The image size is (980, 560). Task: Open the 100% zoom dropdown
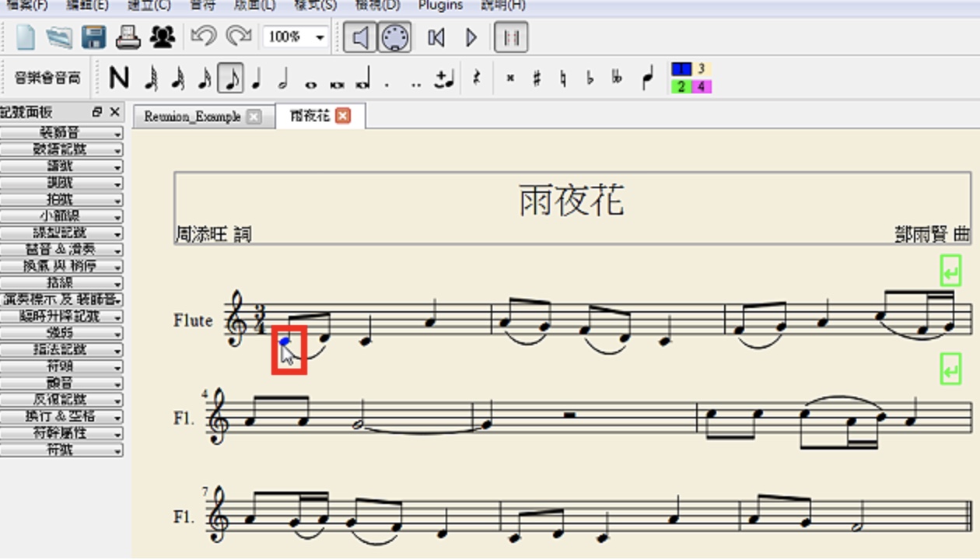tap(296, 37)
